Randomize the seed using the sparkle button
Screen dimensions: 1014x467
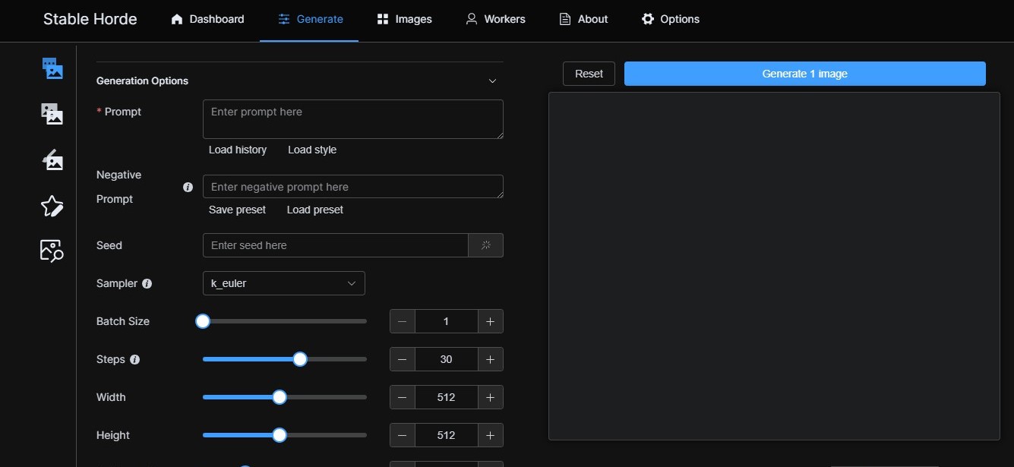pyautogui.click(x=485, y=245)
